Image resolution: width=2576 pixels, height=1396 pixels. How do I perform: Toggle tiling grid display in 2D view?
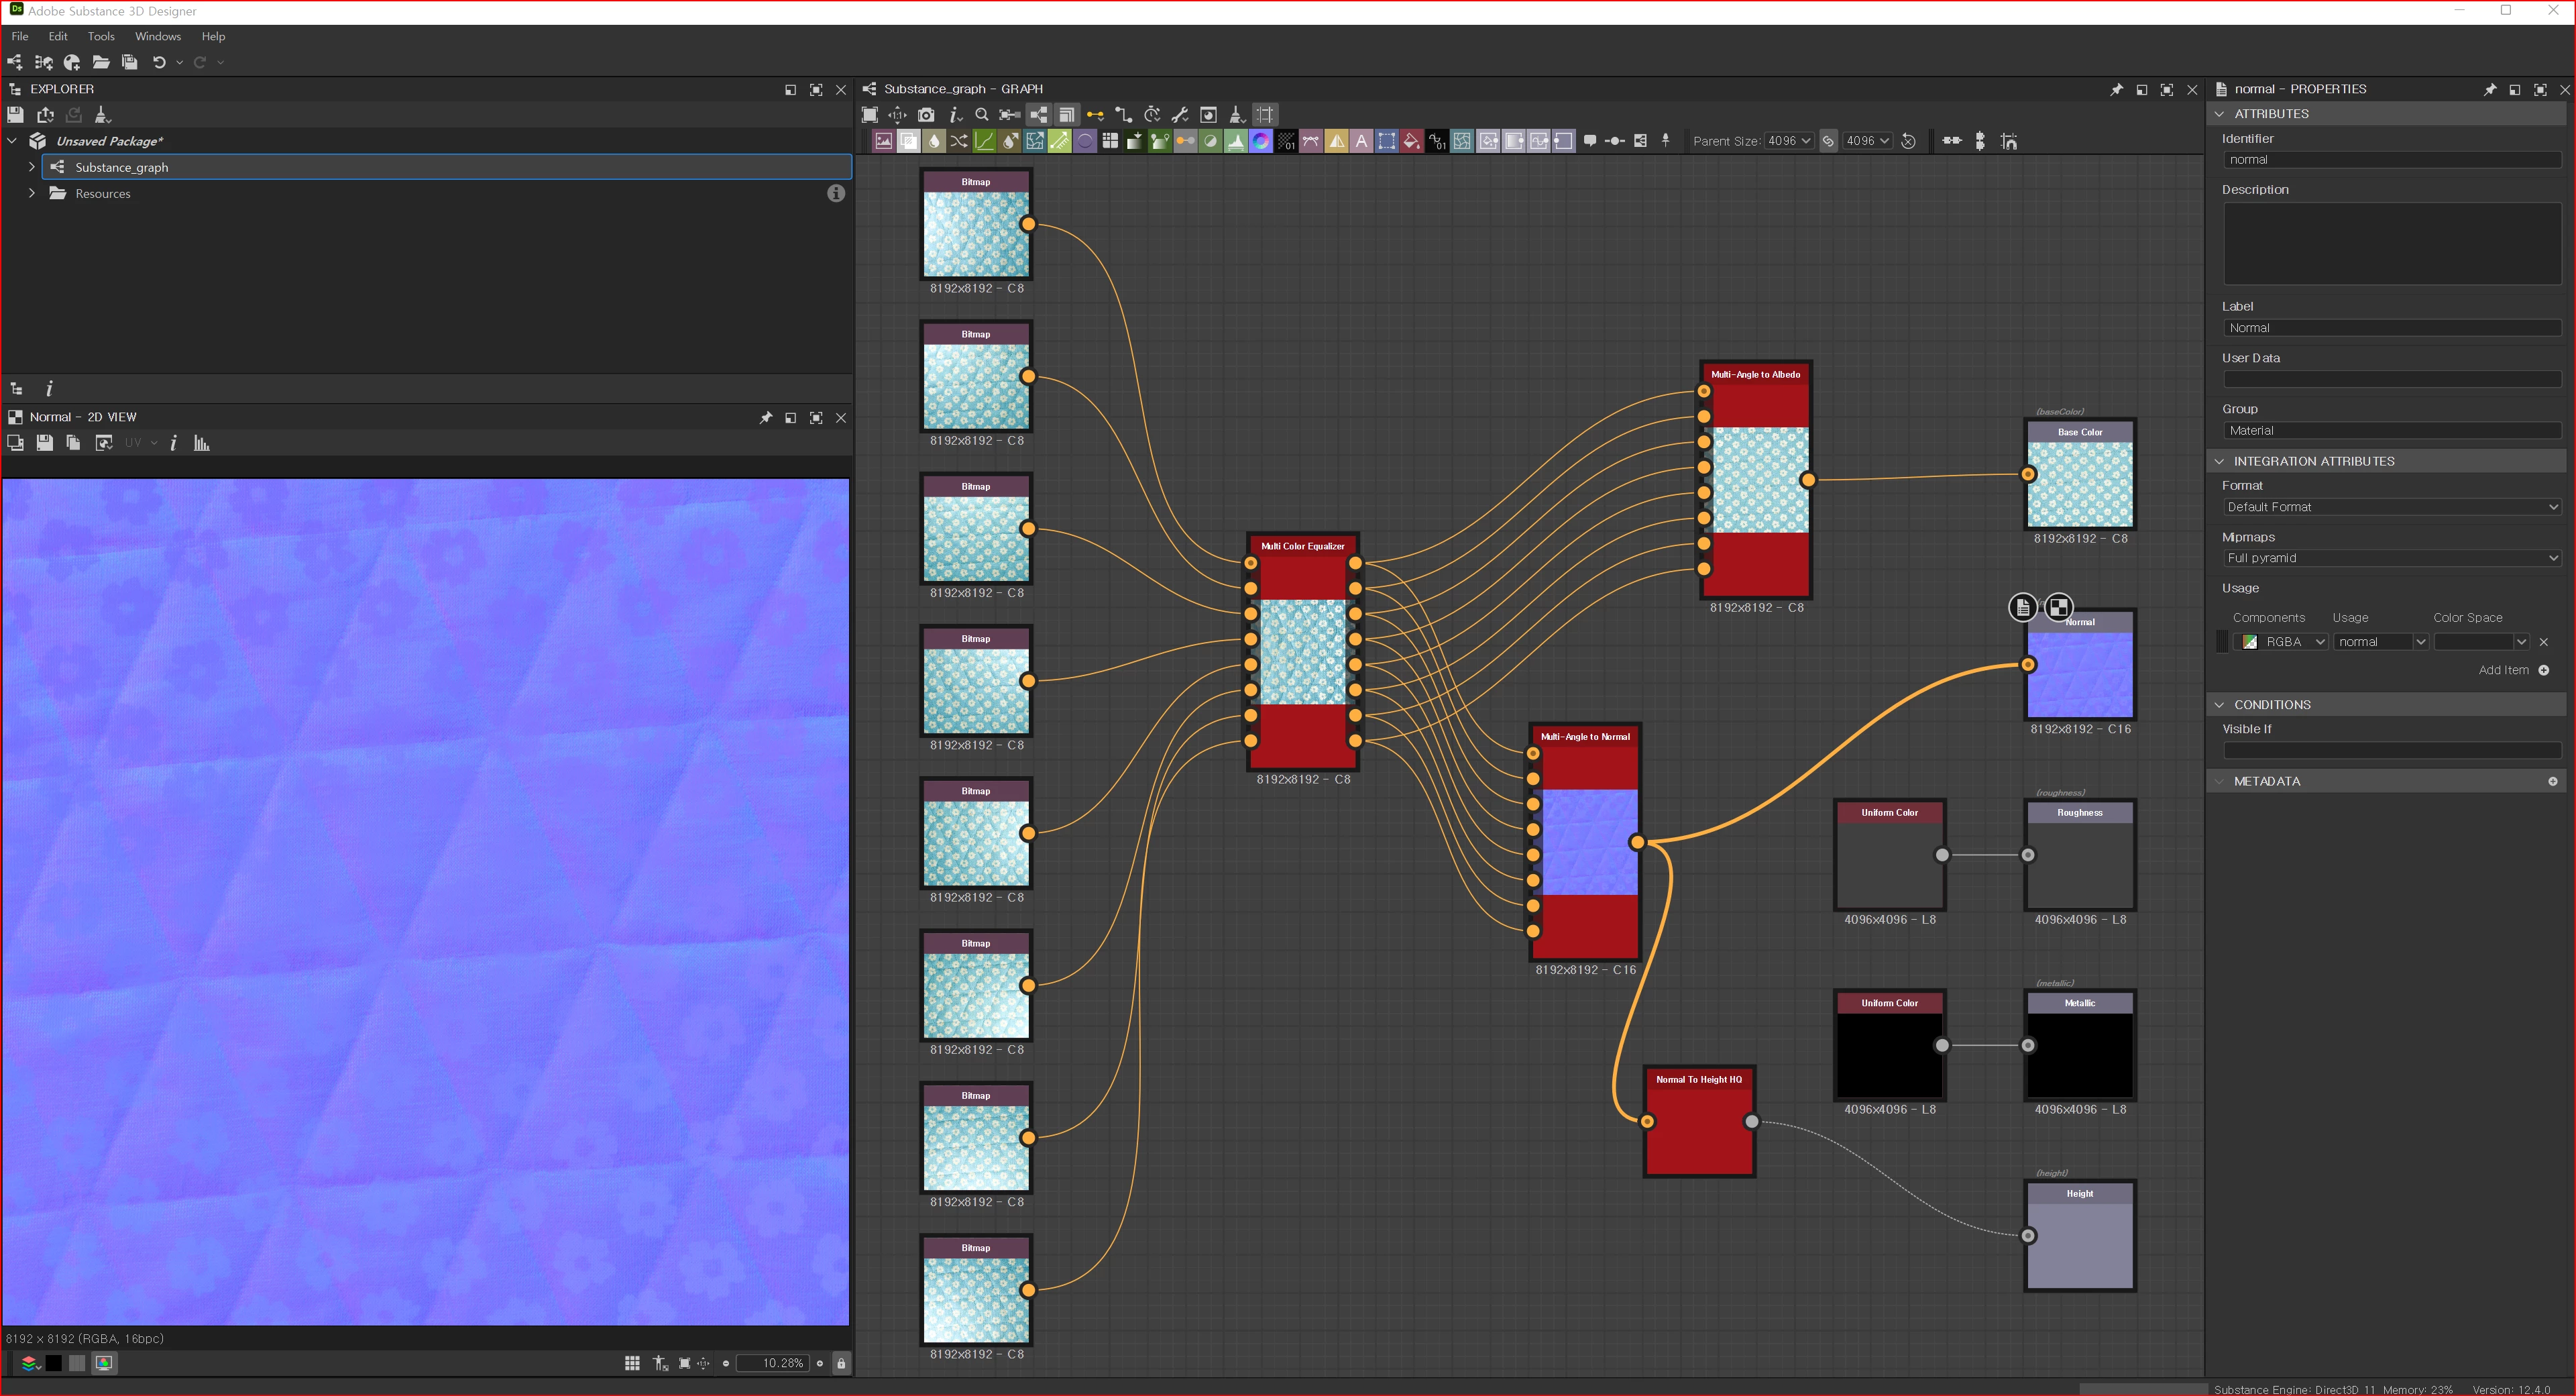[x=632, y=1363]
